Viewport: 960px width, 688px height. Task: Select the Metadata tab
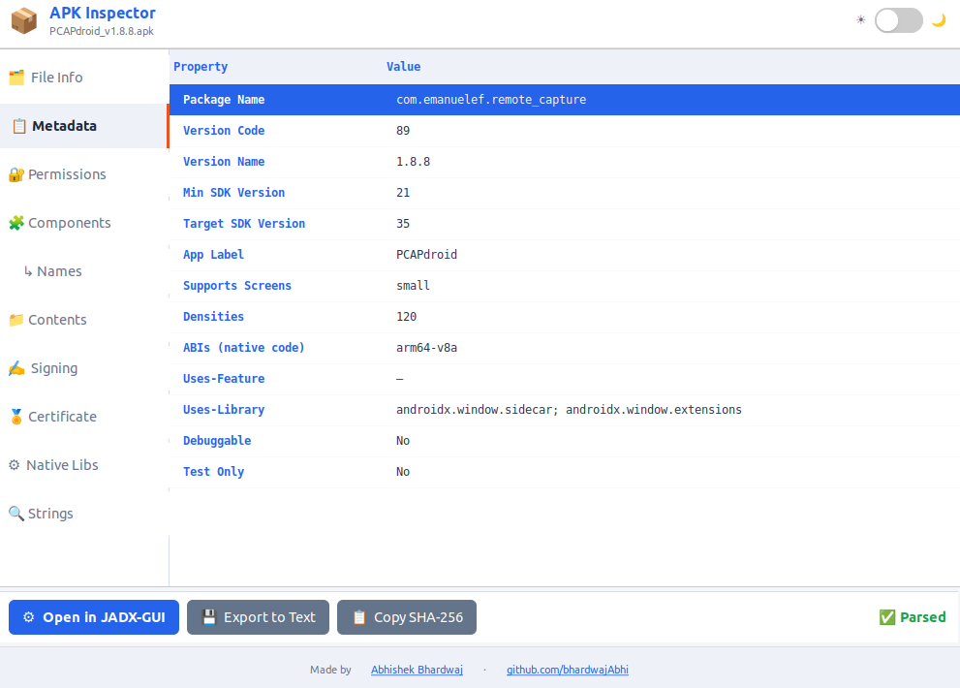[x=84, y=126]
